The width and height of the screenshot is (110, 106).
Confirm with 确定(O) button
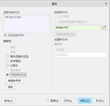coord(85,101)
